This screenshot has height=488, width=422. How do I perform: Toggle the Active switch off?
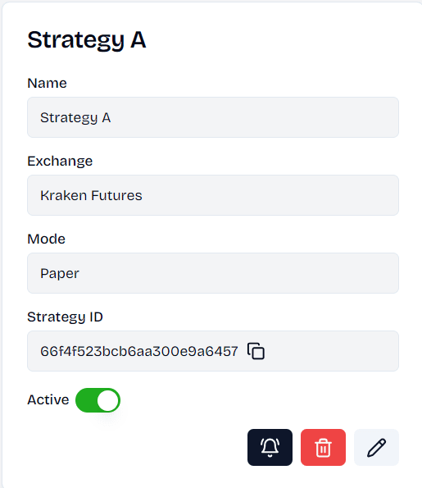98,400
